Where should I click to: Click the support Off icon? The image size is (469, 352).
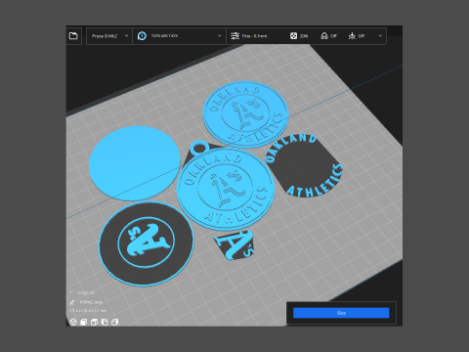click(x=324, y=36)
